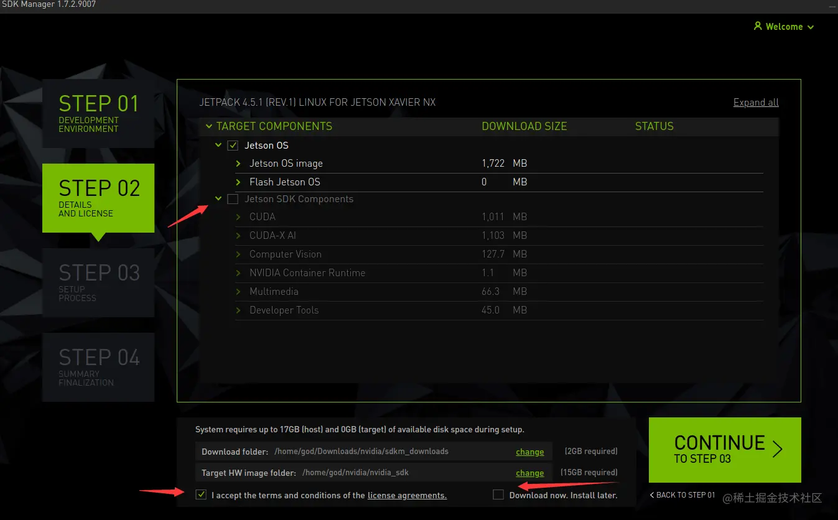Click the STATUS column header
This screenshot has height=520, width=838.
coord(654,126)
